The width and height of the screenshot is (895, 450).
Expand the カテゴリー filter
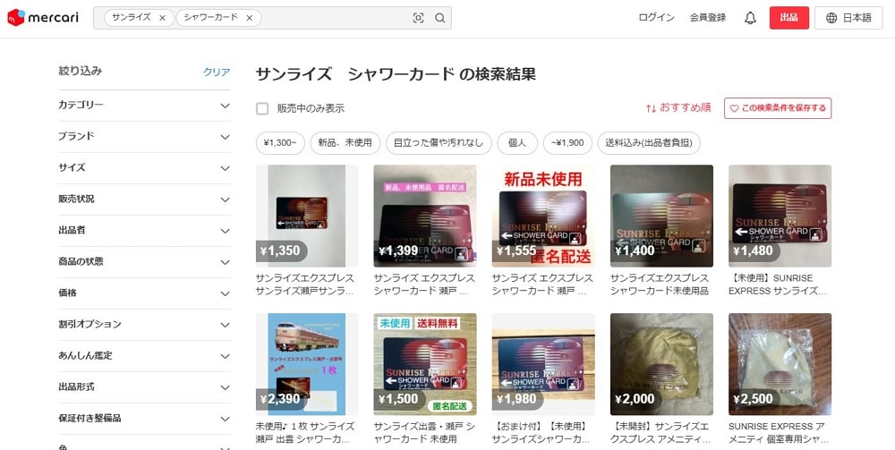coord(144,106)
